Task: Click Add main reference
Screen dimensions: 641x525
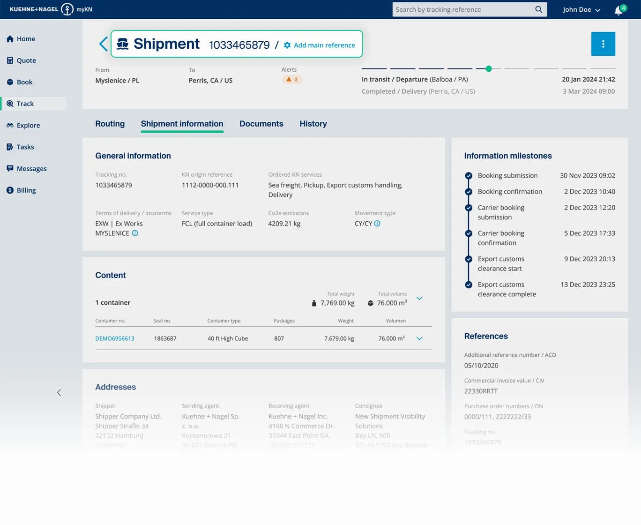Action: 320,45
